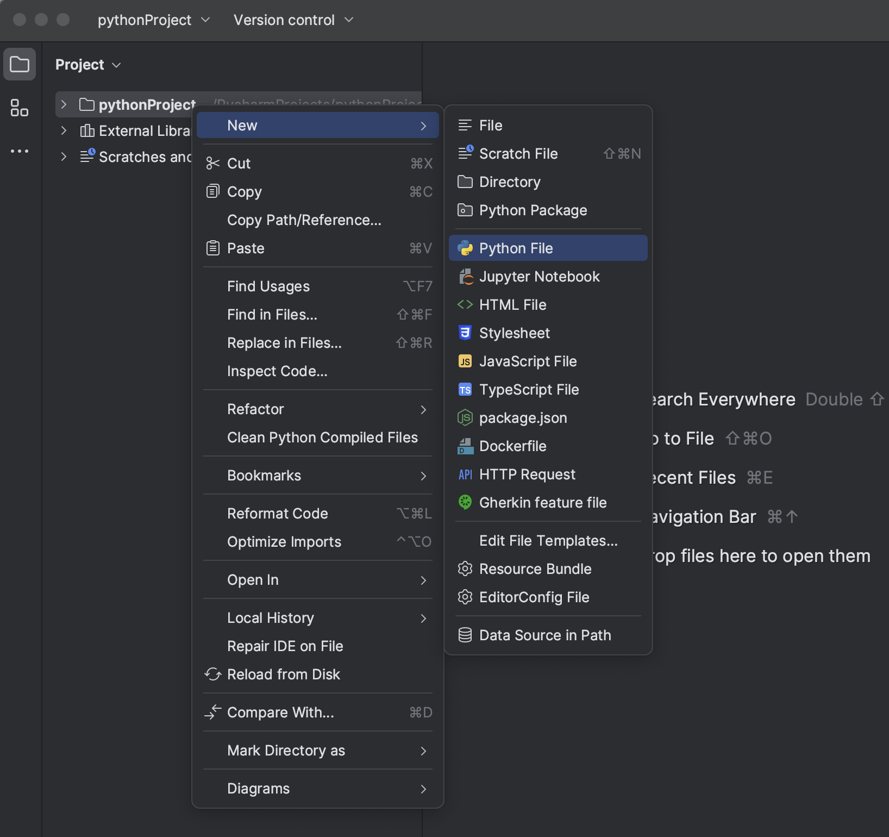Create a new package.json file
Viewport: 889px width, 837px height.
(523, 417)
